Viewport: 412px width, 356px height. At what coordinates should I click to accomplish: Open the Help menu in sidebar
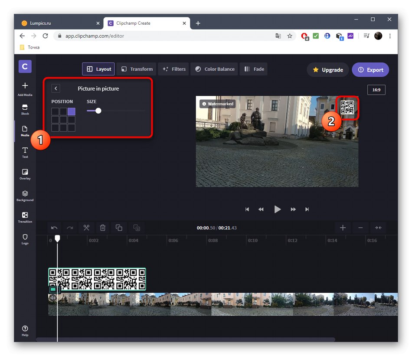pyautogui.click(x=25, y=331)
